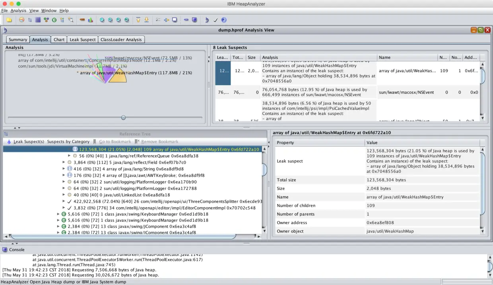This screenshot has height=285, width=493.
Task: Click the Size column header
Action: (x=253, y=57)
